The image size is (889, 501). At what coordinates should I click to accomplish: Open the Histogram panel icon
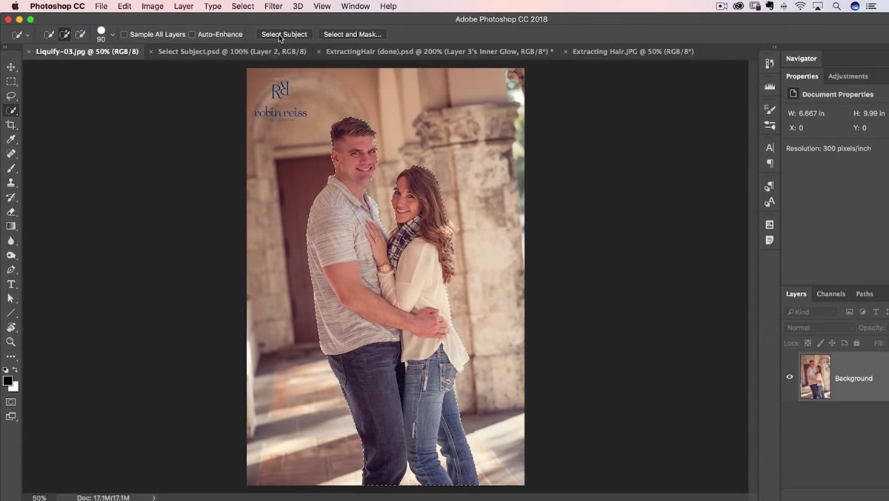[x=770, y=86]
